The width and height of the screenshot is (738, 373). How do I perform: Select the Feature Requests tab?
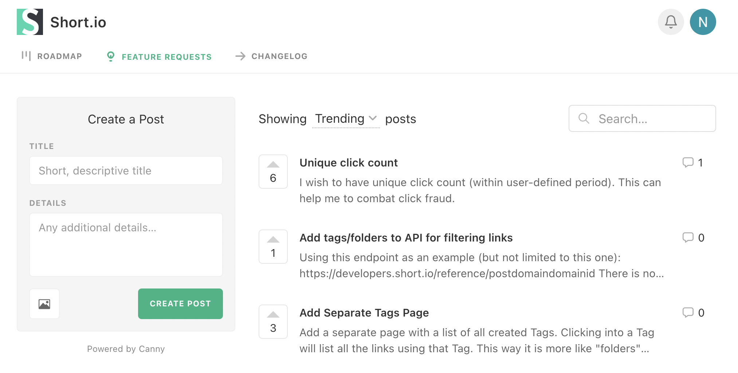(159, 57)
